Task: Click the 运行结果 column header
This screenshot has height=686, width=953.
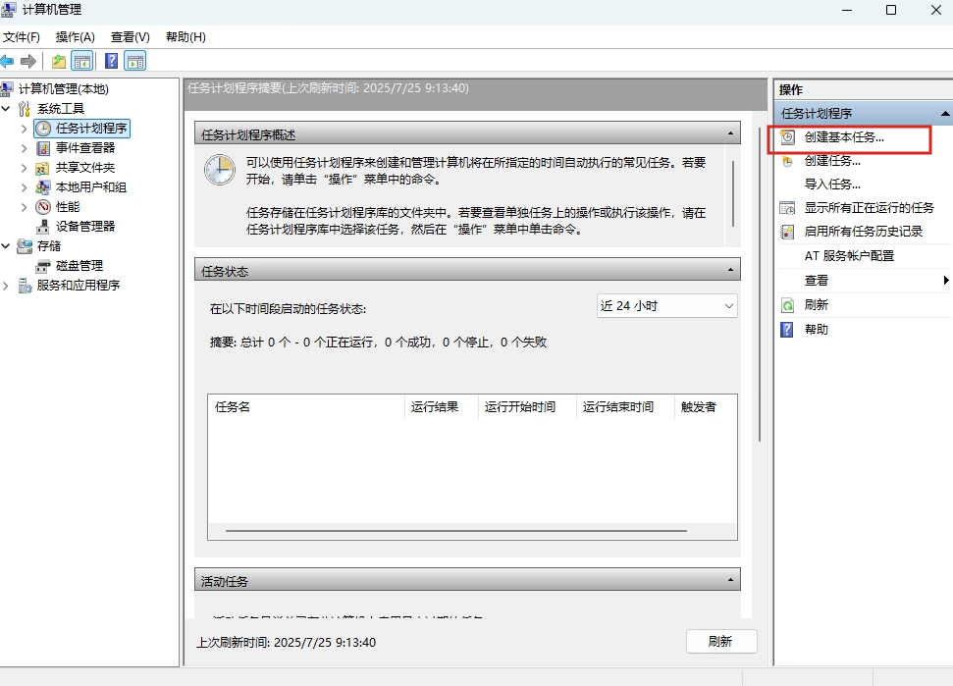Action: tap(442, 407)
